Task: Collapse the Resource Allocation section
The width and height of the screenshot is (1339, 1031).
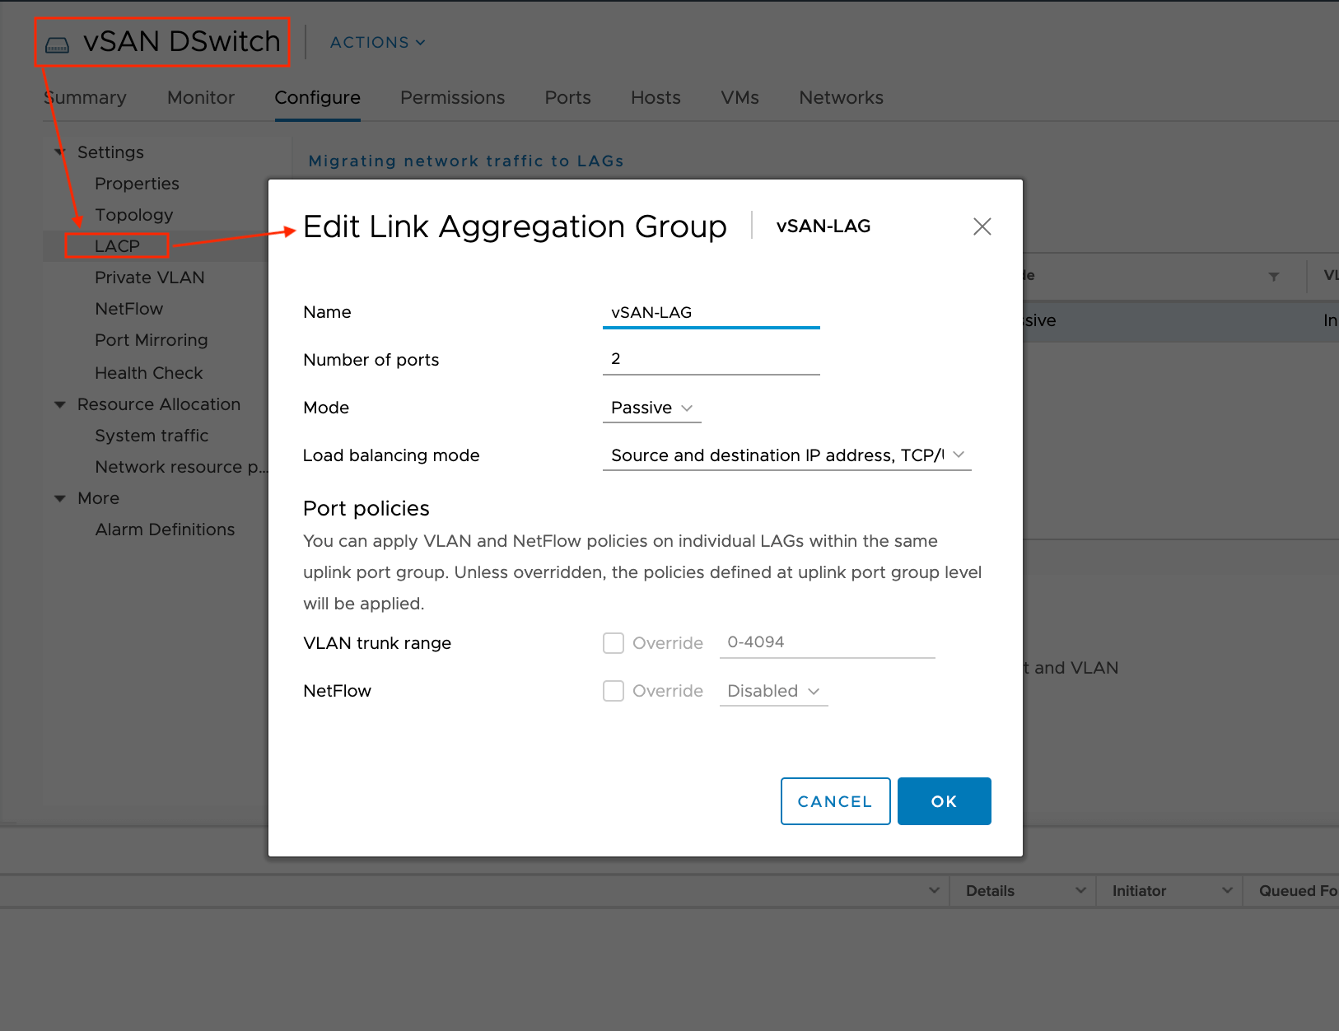Action: 60,404
